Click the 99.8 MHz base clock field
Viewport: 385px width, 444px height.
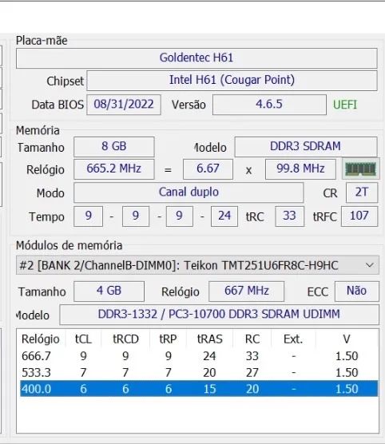[x=300, y=169]
